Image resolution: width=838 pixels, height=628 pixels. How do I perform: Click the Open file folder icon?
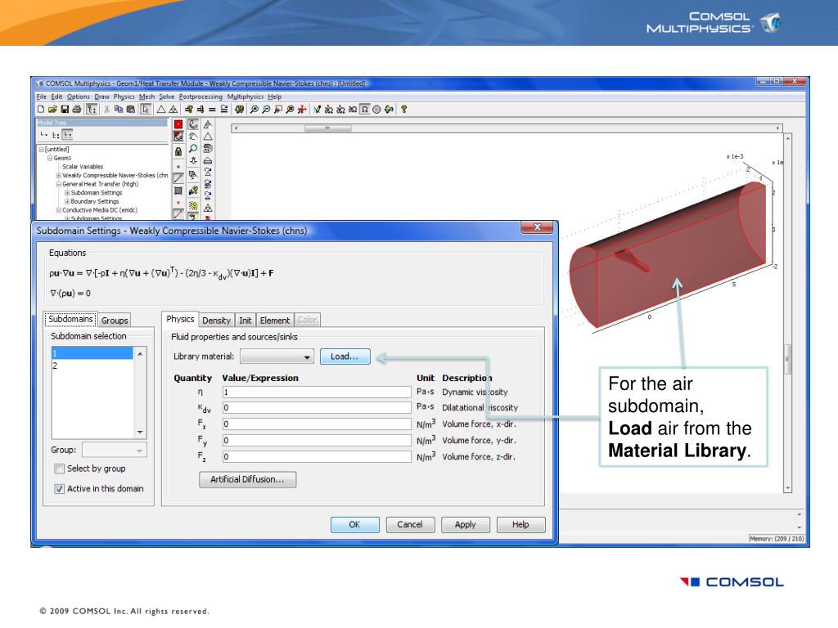coord(52,110)
